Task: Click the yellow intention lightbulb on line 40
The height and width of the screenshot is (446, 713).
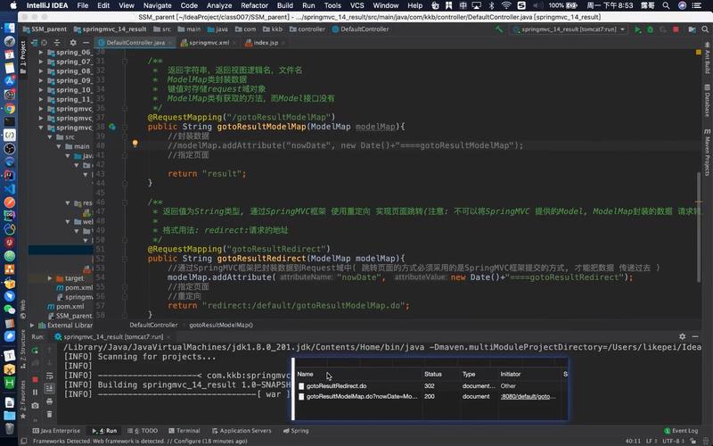Action: coord(135,144)
